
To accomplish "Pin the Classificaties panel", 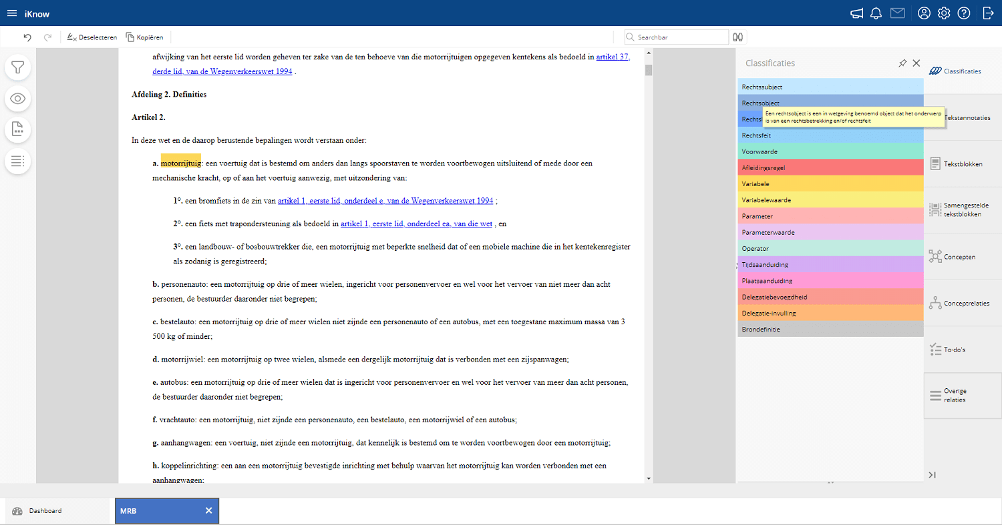I will (x=902, y=63).
